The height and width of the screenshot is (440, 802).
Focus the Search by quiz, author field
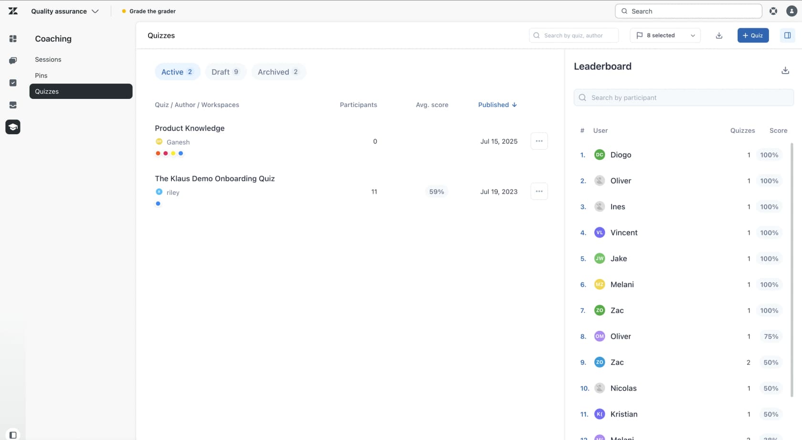pyautogui.click(x=573, y=35)
